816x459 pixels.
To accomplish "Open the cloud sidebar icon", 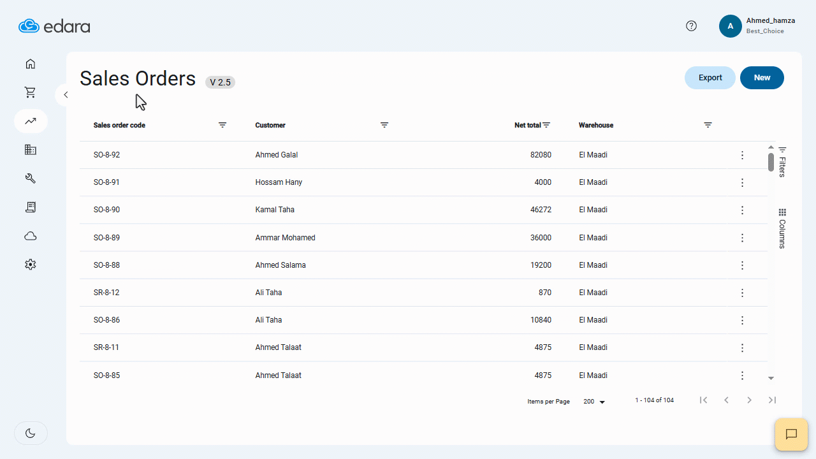I will click(x=30, y=236).
